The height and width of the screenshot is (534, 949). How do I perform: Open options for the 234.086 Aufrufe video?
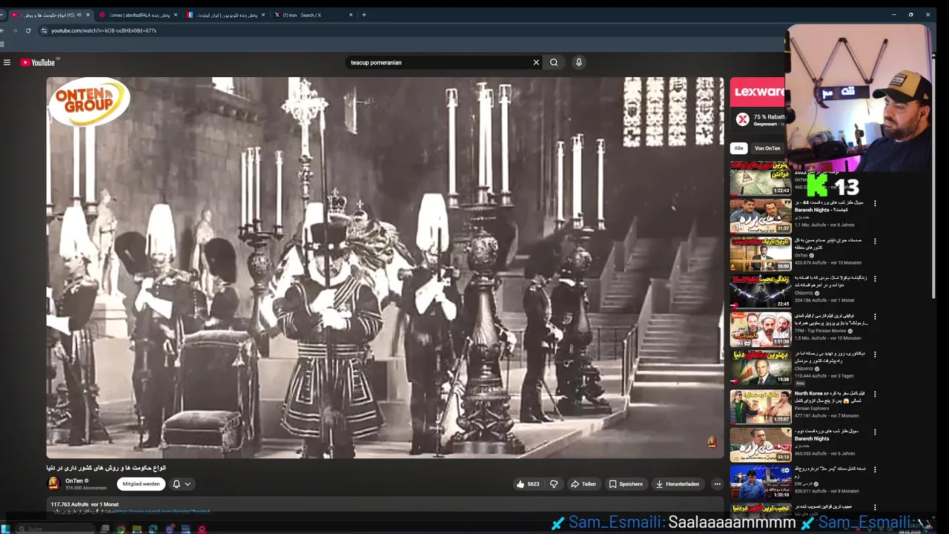coord(875,279)
